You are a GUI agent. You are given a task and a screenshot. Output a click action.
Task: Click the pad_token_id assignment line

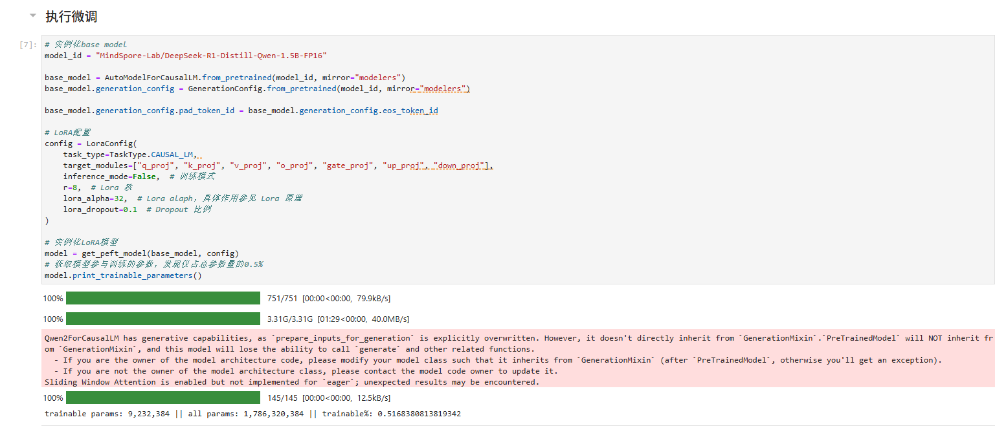[x=241, y=111]
